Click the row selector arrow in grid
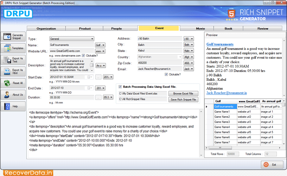 pos(207,107)
